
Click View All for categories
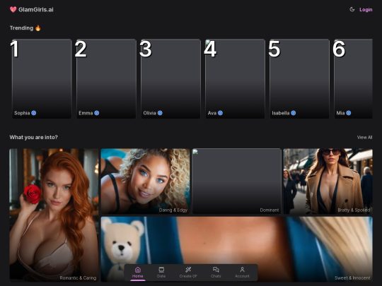364,138
